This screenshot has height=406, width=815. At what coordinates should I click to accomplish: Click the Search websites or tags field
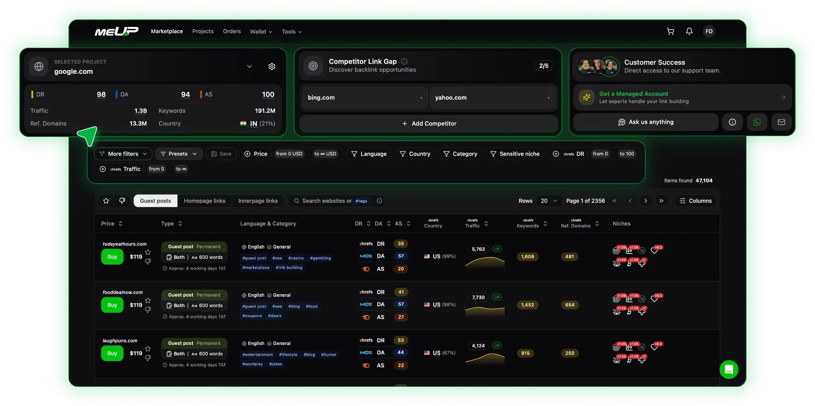[x=337, y=201]
